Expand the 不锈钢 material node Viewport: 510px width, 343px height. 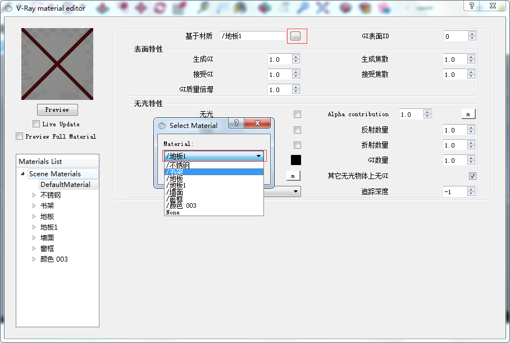click(x=34, y=195)
